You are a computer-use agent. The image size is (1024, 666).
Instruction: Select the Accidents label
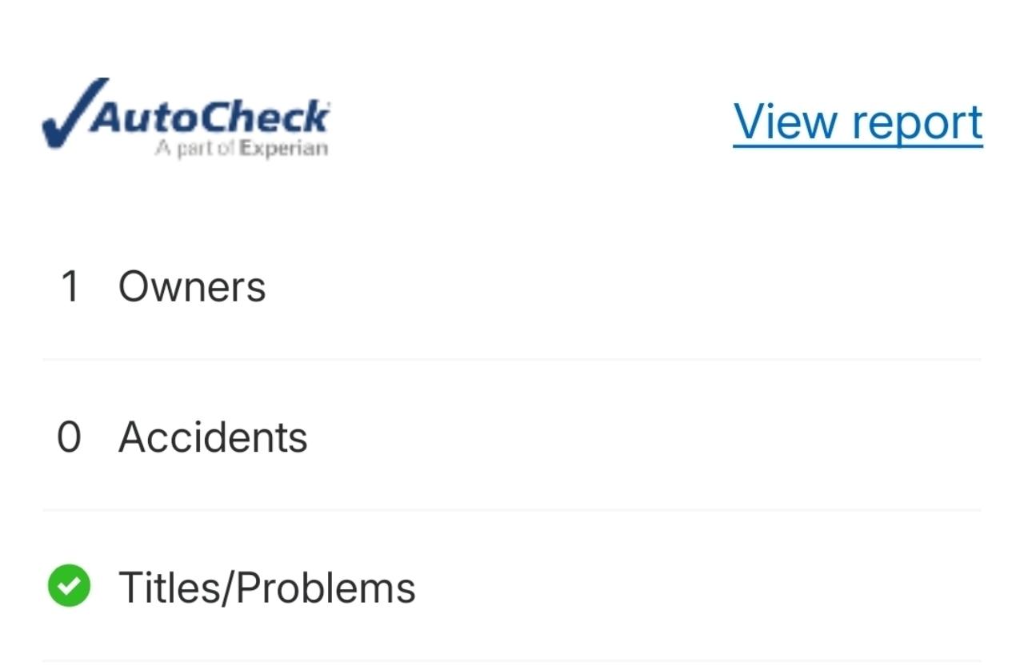point(213,437)
